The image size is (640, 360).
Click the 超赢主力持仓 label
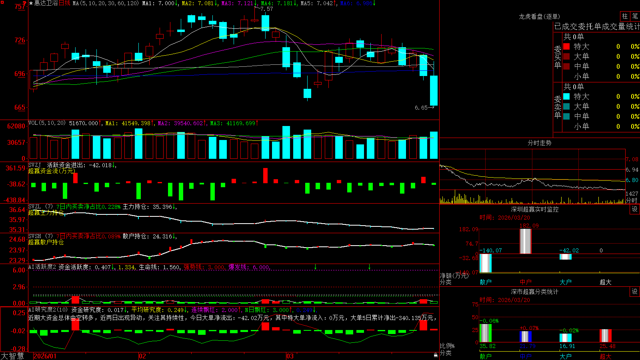(46, 212)
